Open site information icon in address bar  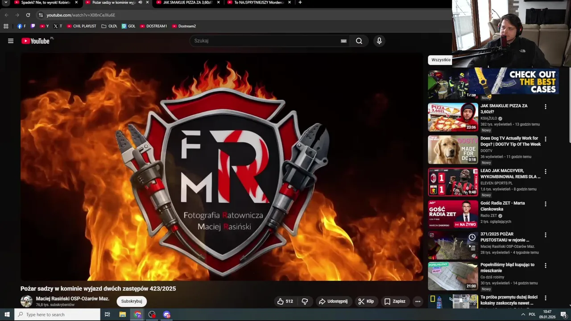click(x=41, y=15)
